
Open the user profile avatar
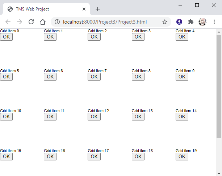click(202, 22)
